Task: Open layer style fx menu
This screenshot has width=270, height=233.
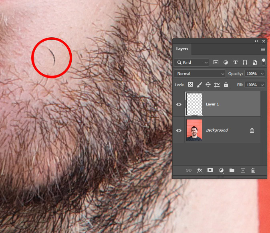Action: click(199, 170)
